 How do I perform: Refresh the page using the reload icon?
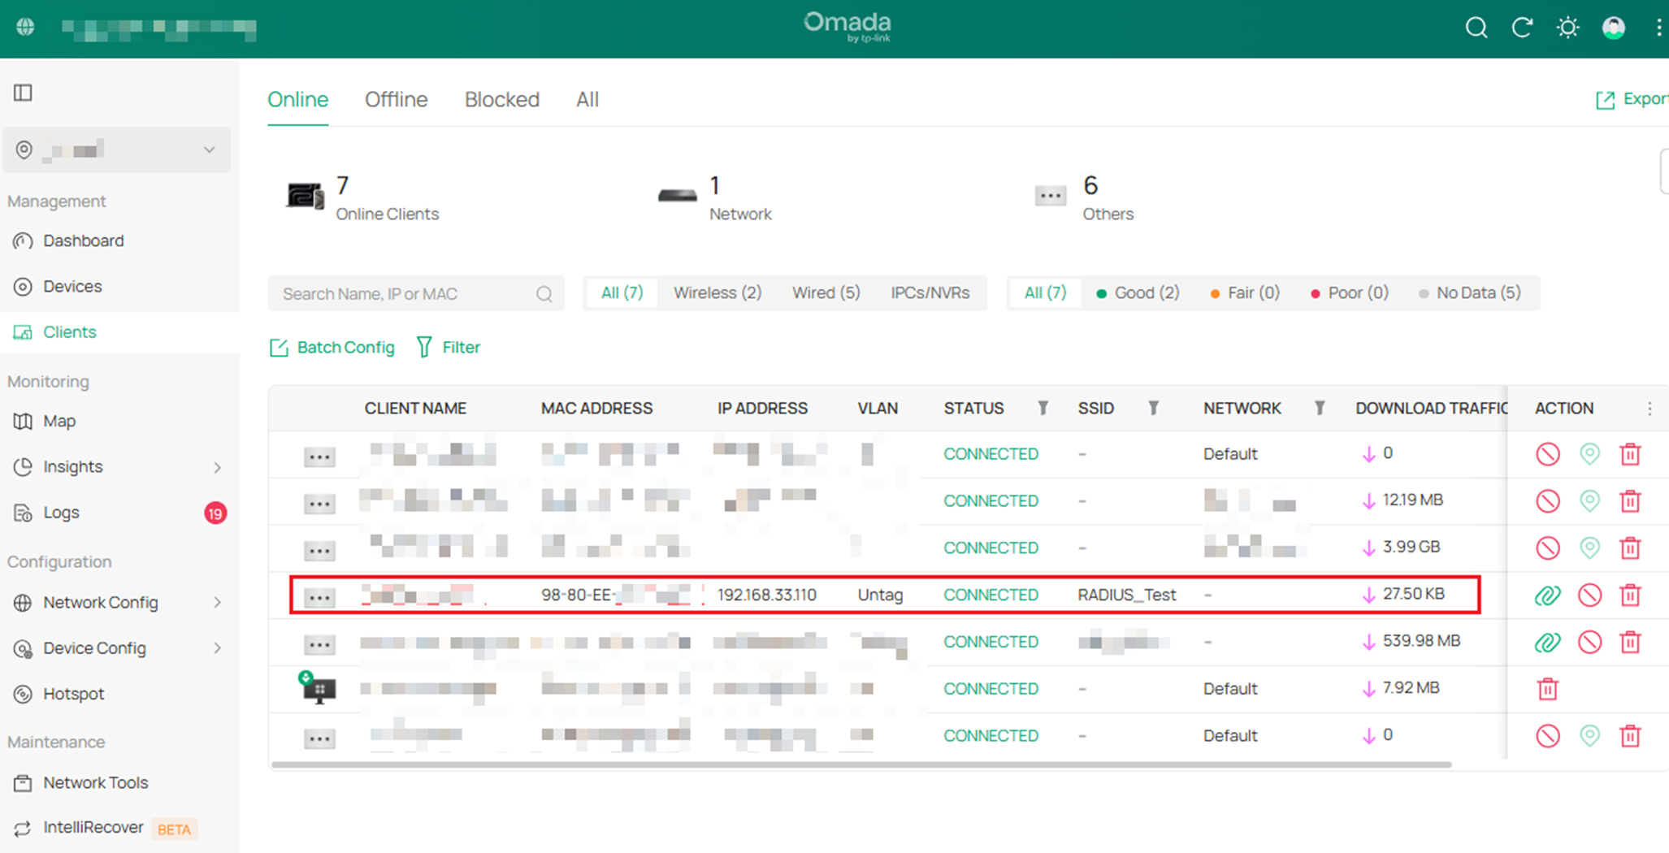(1522, 28)
